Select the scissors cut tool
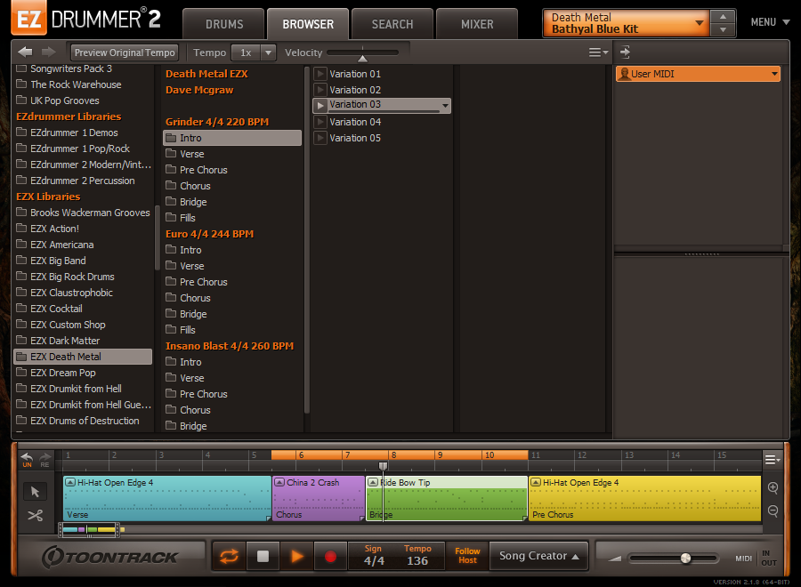Viewport: 801px width, 587px height. 35,516
